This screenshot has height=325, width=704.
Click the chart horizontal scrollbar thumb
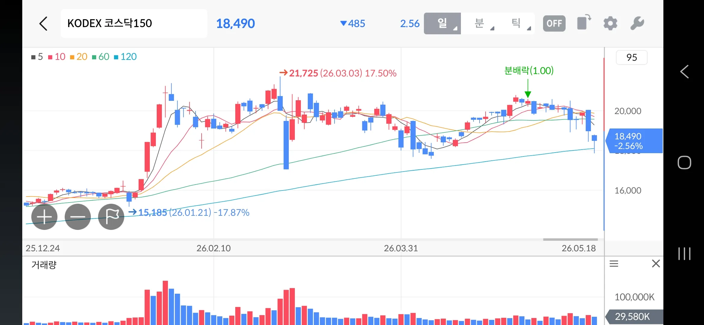point(570,240)
